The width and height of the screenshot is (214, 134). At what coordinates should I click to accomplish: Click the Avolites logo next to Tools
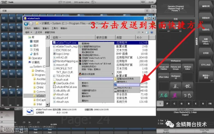pyautogui.click(x=4, y=2)
